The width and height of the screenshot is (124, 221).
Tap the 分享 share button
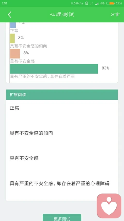point(115,15)
